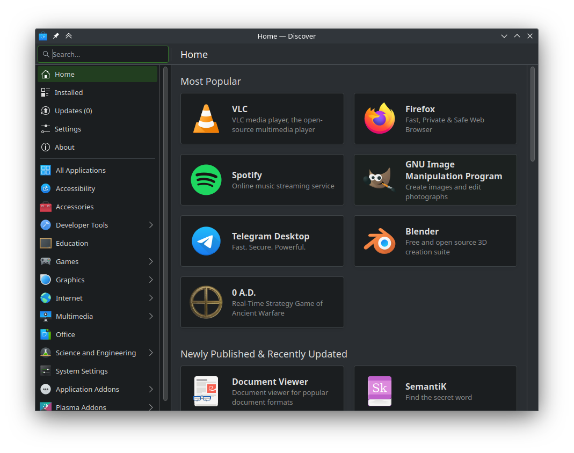Click the Home house icon in sidebar
This screenshot has width=574, height=453.
[x=46, y=74]
